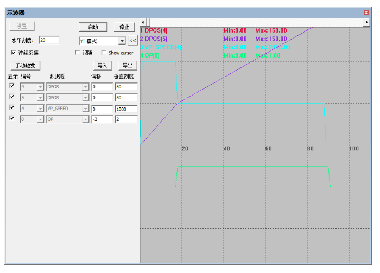Open data source dropdown in second DPOS row
Image resolution: width=380 pixels, height=273 pixels.
pos(85,98)
